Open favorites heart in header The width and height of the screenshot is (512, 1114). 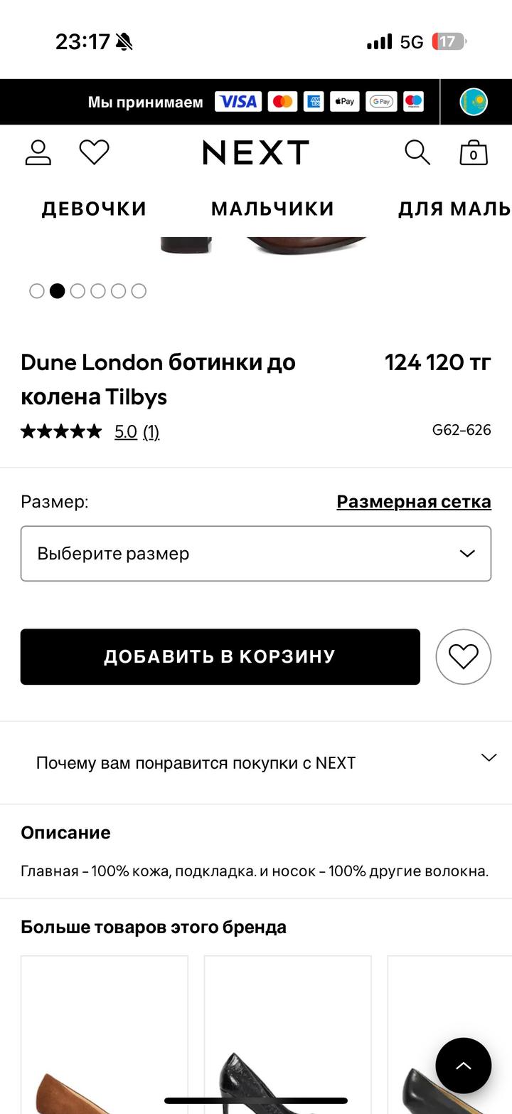pos(94,152)
